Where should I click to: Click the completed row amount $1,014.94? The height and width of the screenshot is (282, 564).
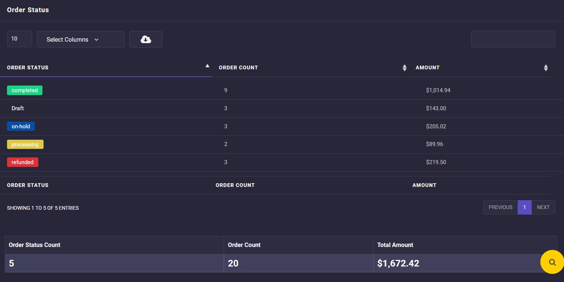(438, 90)
